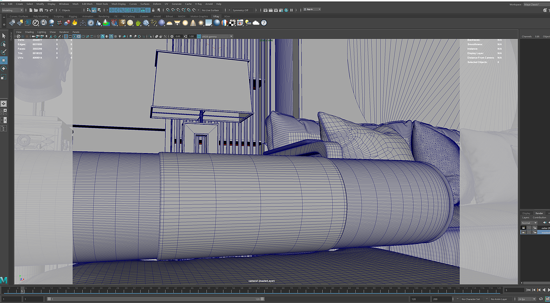Go to start of playback range
This screenshot has width=550, height=303.
pos(529,290)
